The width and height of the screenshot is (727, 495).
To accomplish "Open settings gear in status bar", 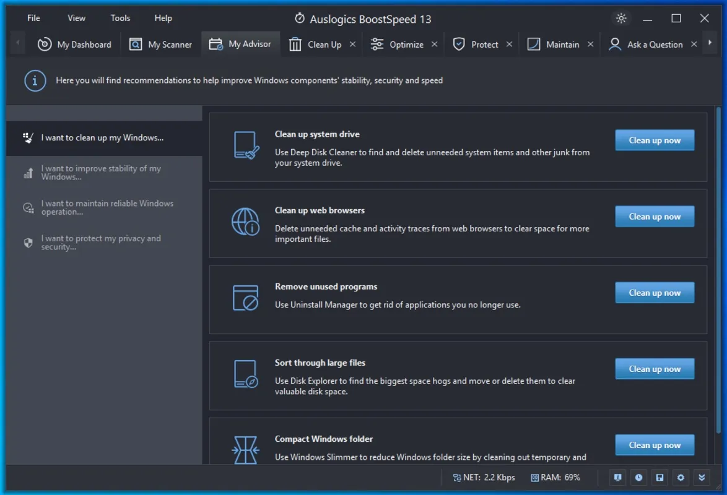I will [x=681, y=478].
